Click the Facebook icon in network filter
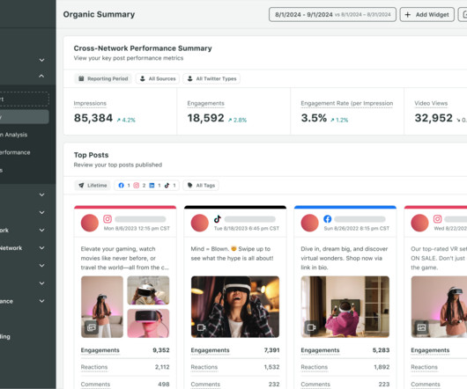 [x=121, y=186]
